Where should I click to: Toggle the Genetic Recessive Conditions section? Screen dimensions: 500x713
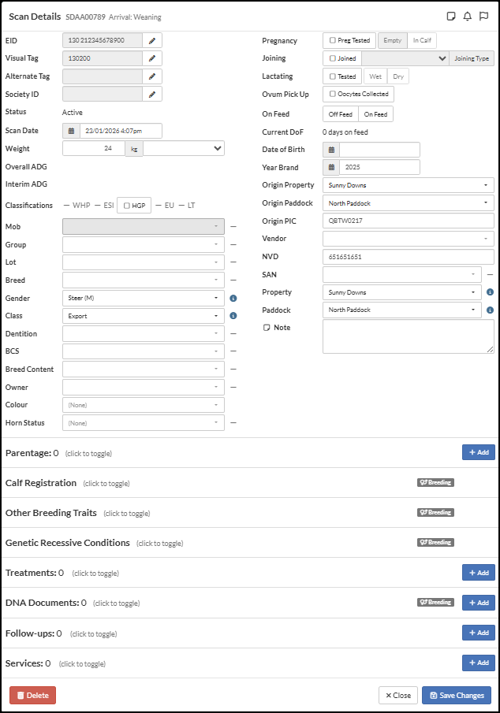[67, 543]
